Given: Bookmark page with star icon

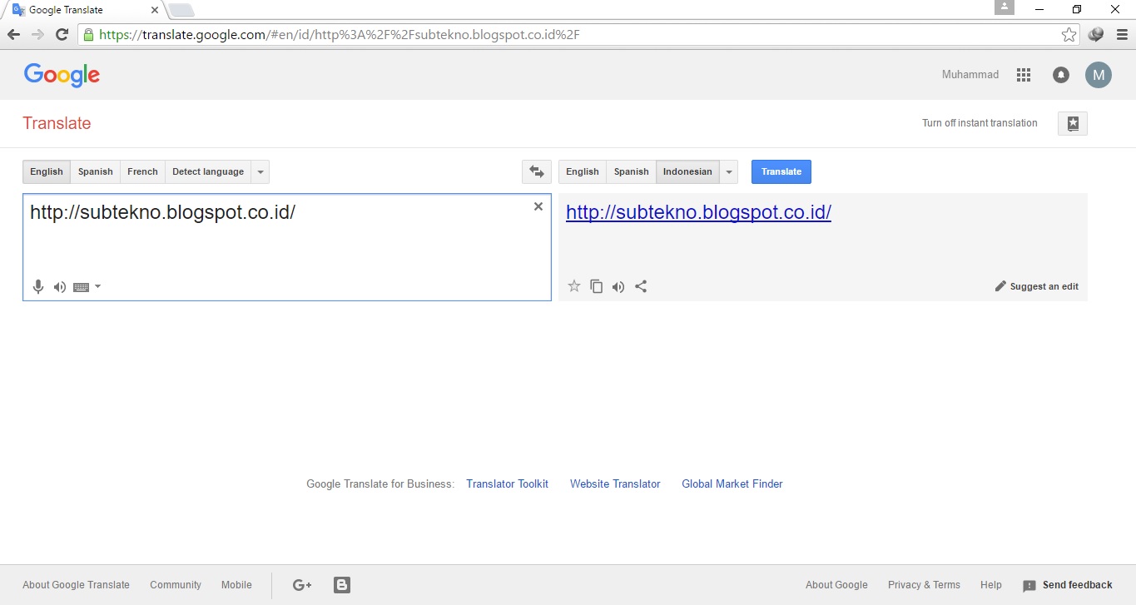Looking at the screenshot, I should (x=1069, y=34).
